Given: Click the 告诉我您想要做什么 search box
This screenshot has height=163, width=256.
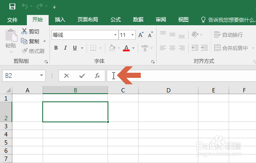Looking at the screenshot, I should [x=228, y=20].
